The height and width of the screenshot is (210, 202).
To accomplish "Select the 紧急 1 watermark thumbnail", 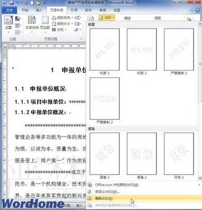I will tap(105, 154).
